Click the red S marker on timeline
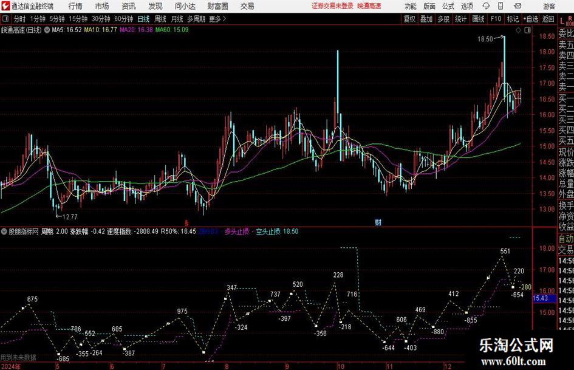 [186, 222]
